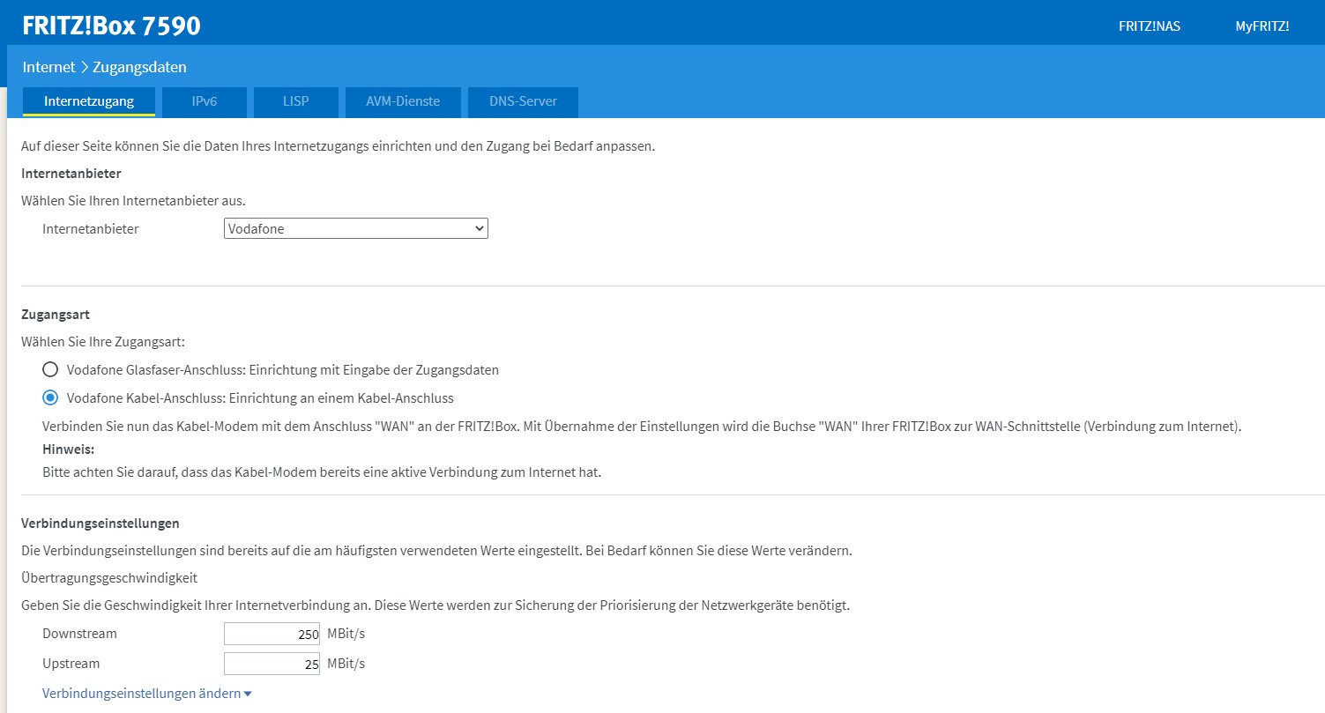The height and width of the screenshot is (713, 1325).
Task: Expand Verbindungseinstellungen ändern section
Action: coord(147,694)
